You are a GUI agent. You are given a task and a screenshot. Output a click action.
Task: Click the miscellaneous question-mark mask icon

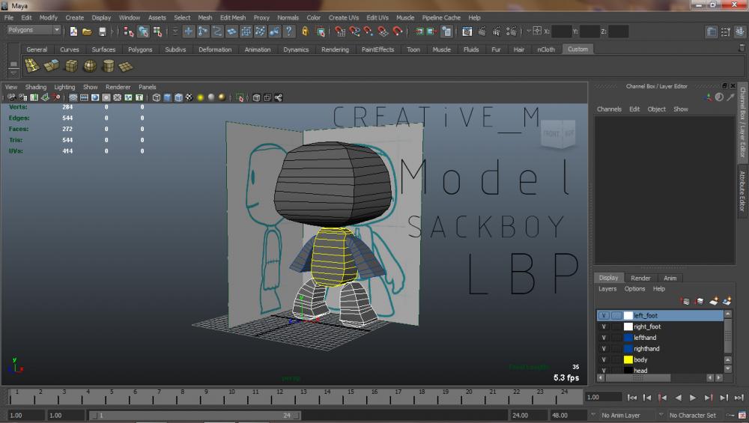pos(289,31)
